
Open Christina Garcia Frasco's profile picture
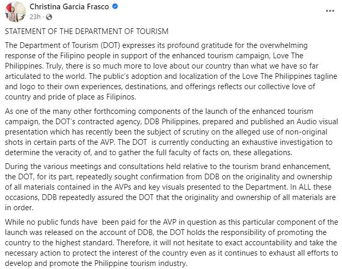12,11
